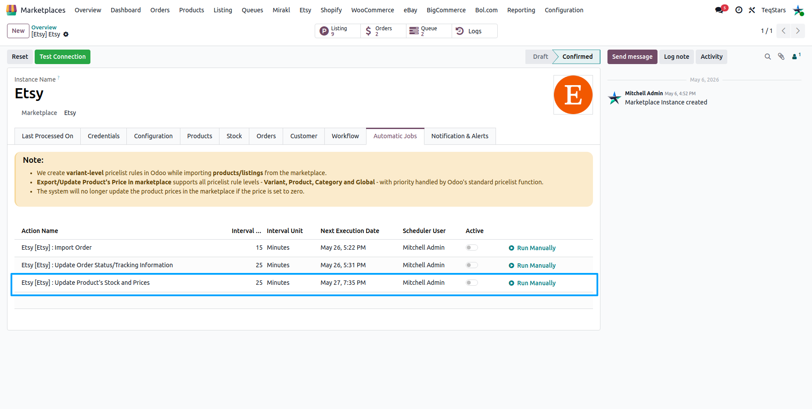Screen dimensions: 812x409
Task: Open the Logs history smart button
Action: tap(474, 31)
